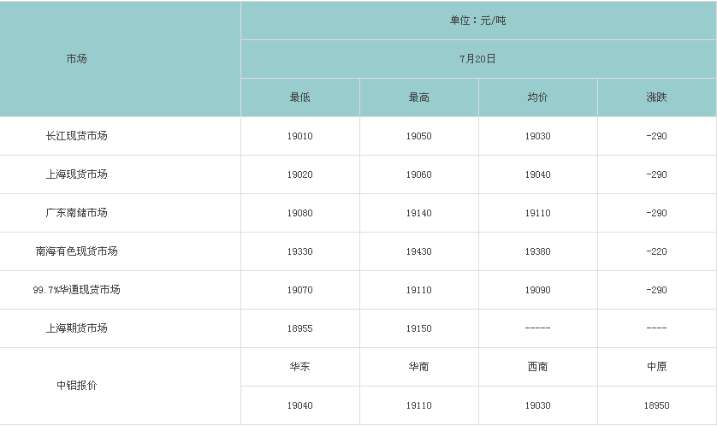The width and height of the screenshot is (717, 431).
Task: Click the 中铝报价 row label
Action: pyautogui.click(x=76, y=386)
